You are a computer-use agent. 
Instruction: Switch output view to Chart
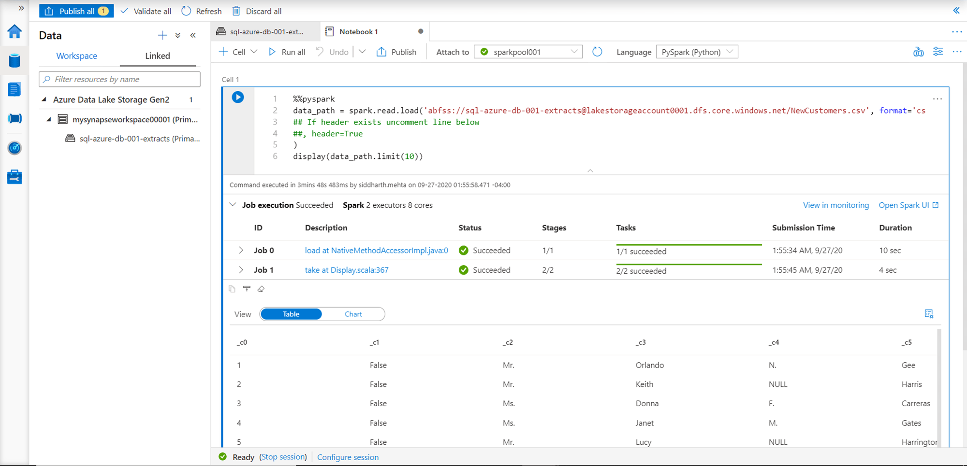tap(353, 314)
